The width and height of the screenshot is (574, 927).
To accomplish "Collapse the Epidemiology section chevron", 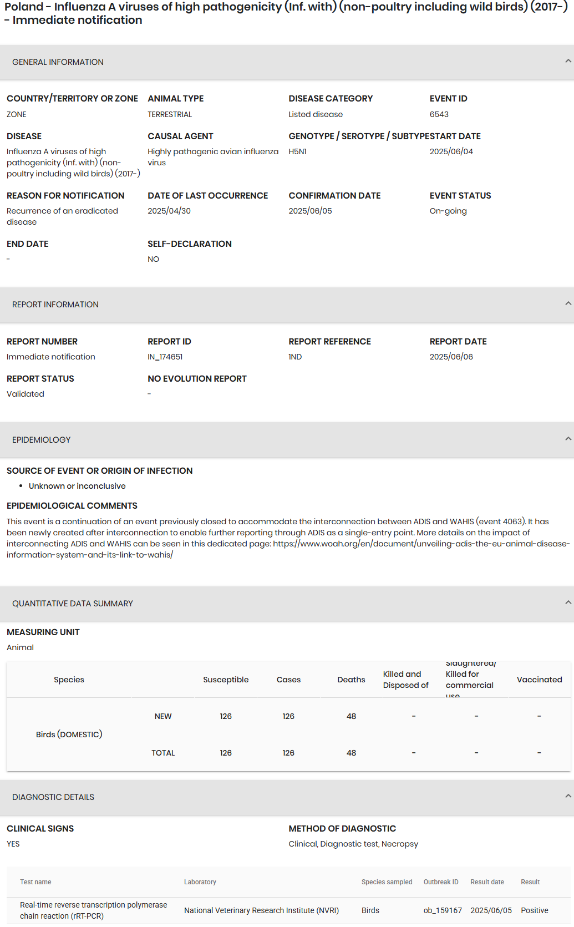I will (x=567, y=439).
